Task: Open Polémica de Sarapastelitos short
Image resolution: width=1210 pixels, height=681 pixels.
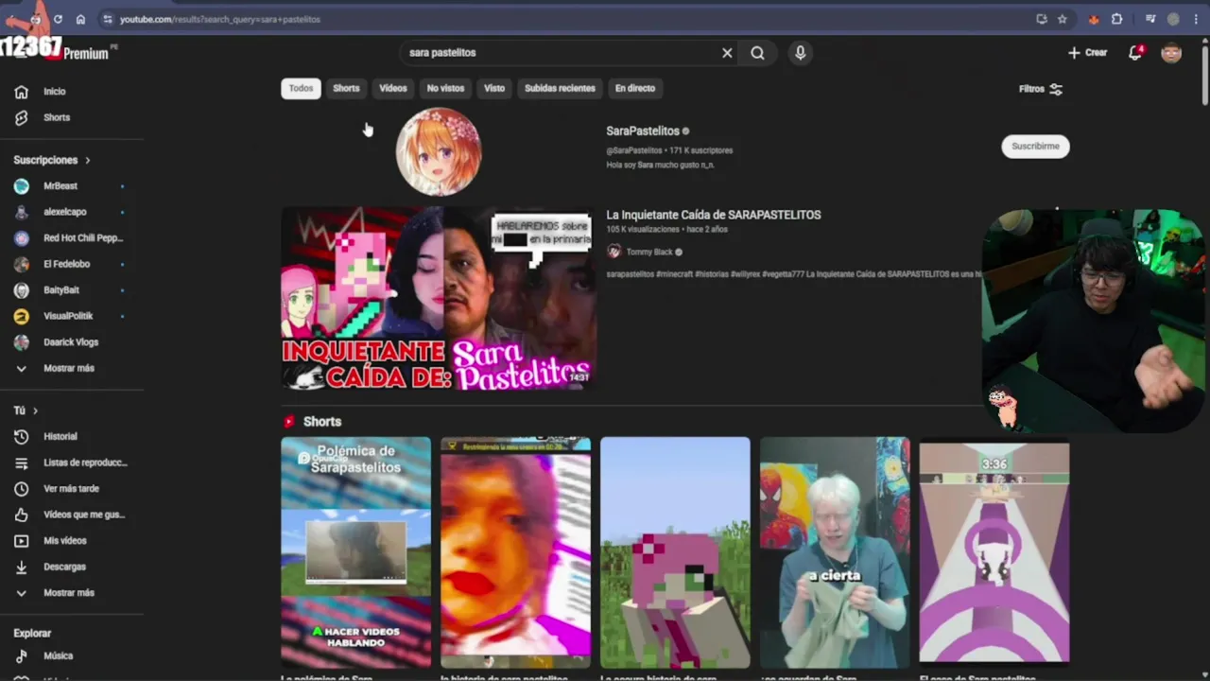Action: 355,552
